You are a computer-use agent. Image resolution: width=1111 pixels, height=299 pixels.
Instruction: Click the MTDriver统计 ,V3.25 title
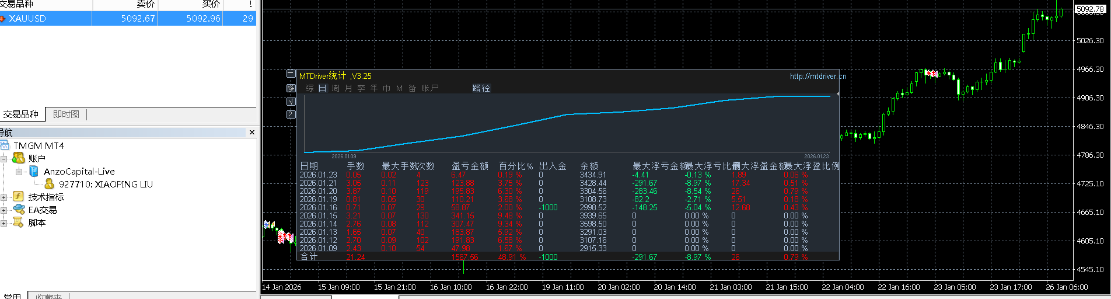click(336, 76)
